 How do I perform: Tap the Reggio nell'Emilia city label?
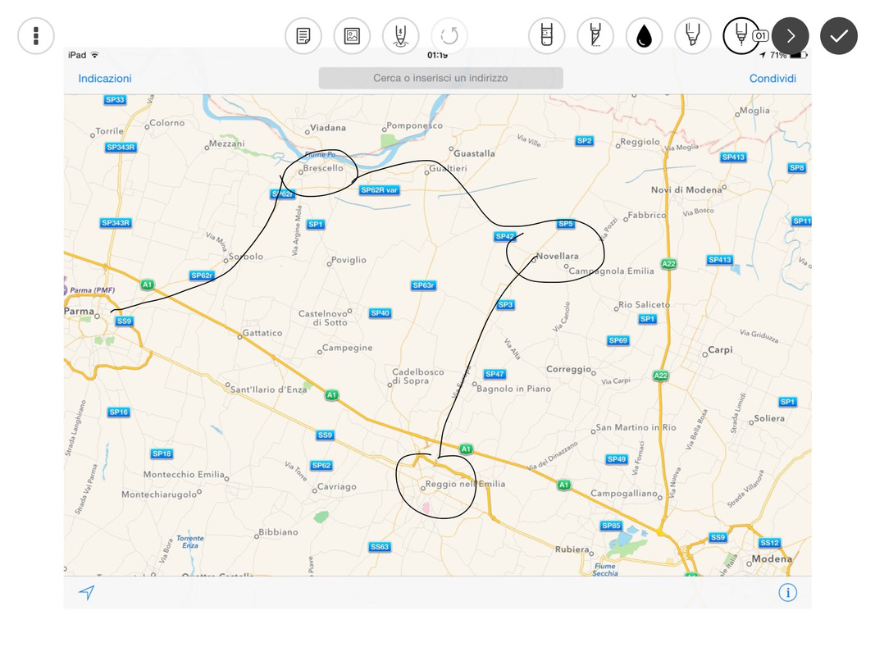[466, 484]
